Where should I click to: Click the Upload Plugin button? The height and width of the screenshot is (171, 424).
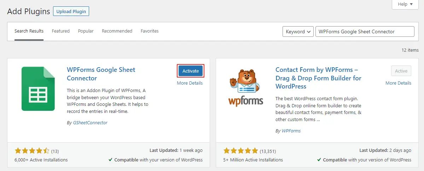pos(71,11)
